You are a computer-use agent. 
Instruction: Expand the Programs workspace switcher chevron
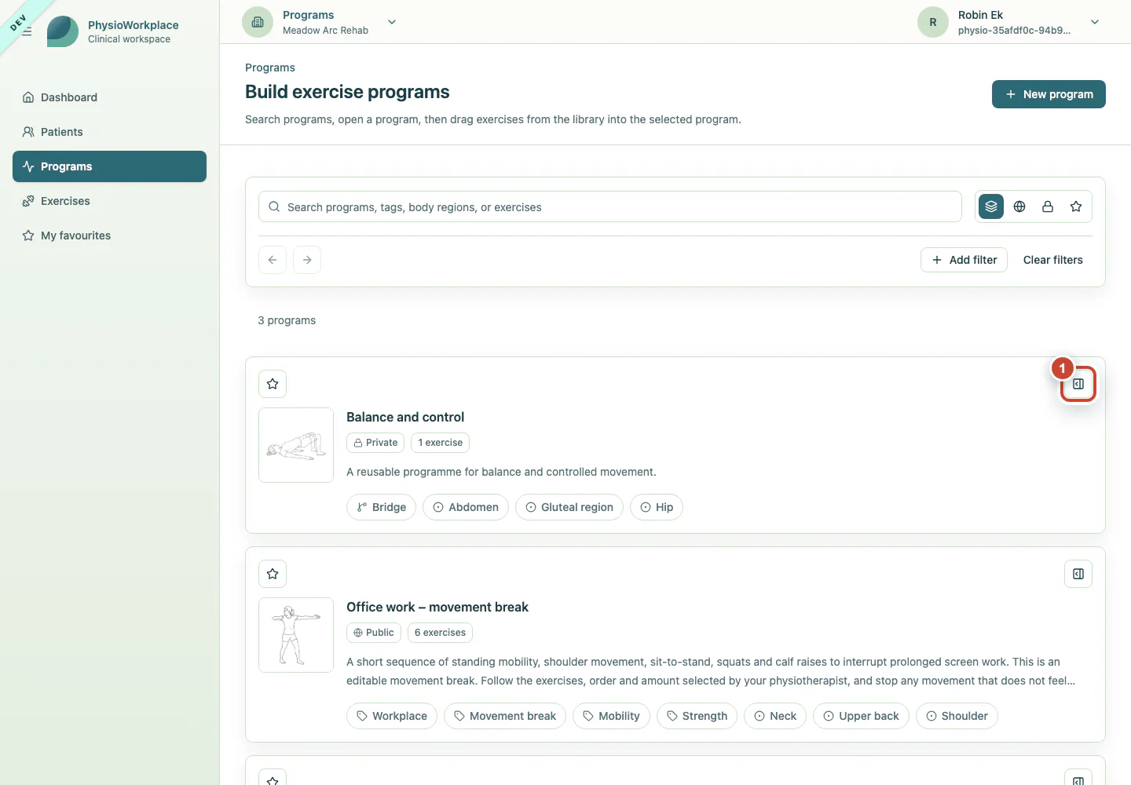392,22
